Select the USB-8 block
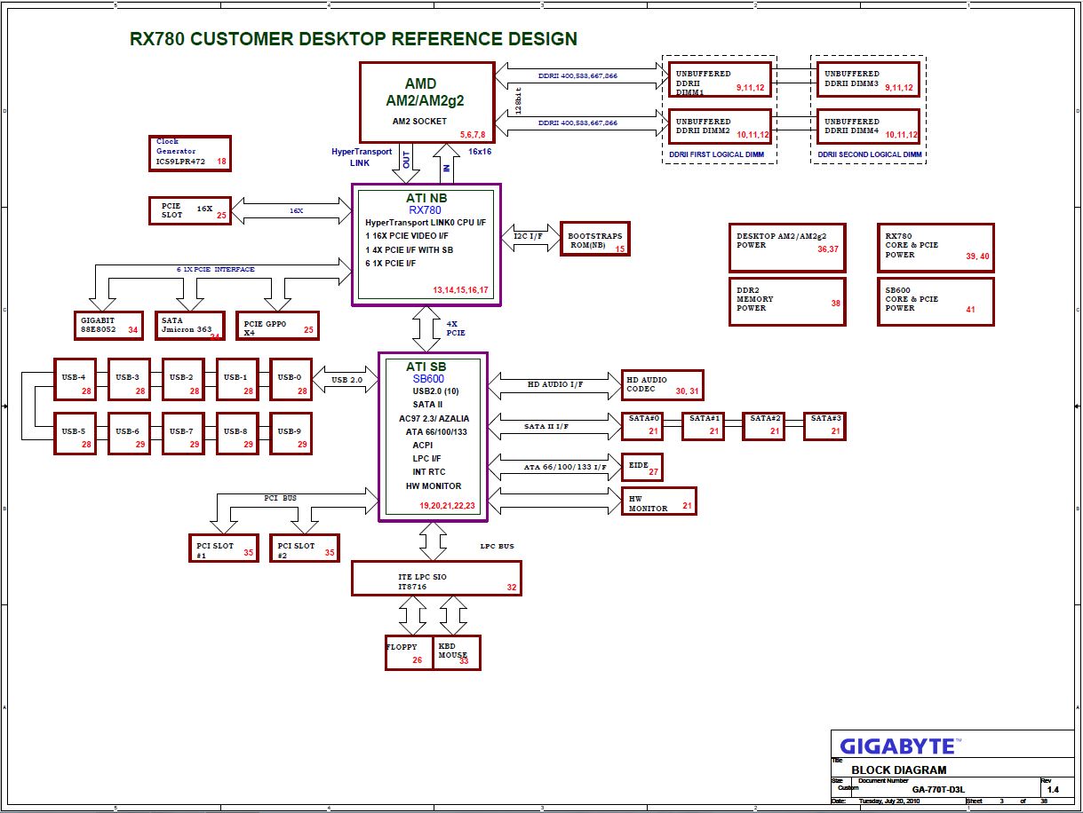Image resolution: width=1083 pixels, height=813 pixels. (237, 434)
